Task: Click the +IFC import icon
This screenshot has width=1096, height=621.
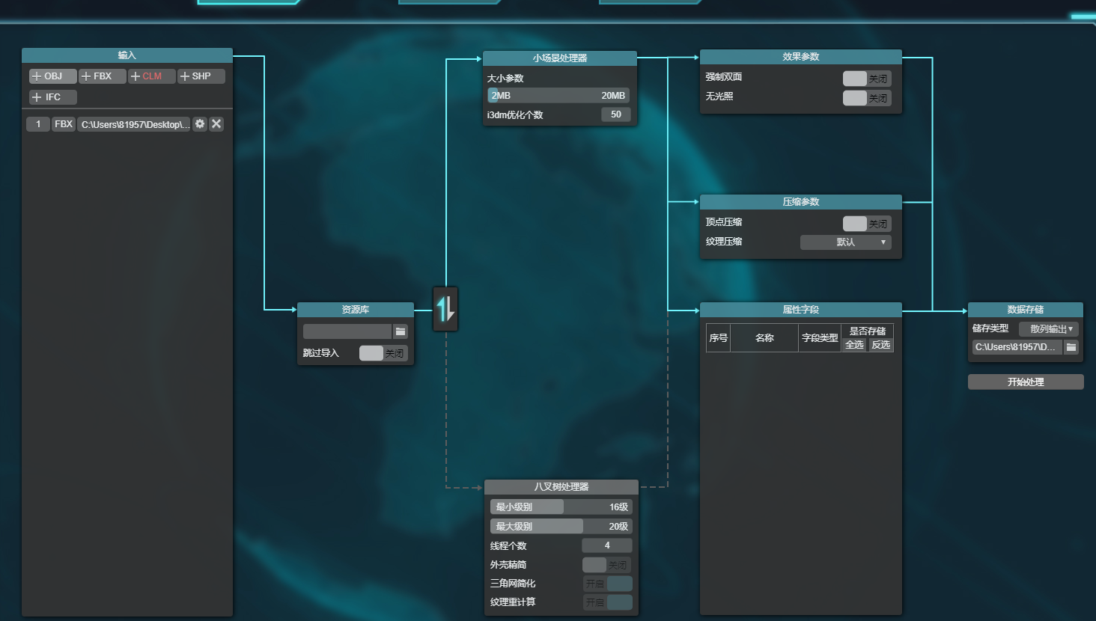Action: click(x=52, y=97)
